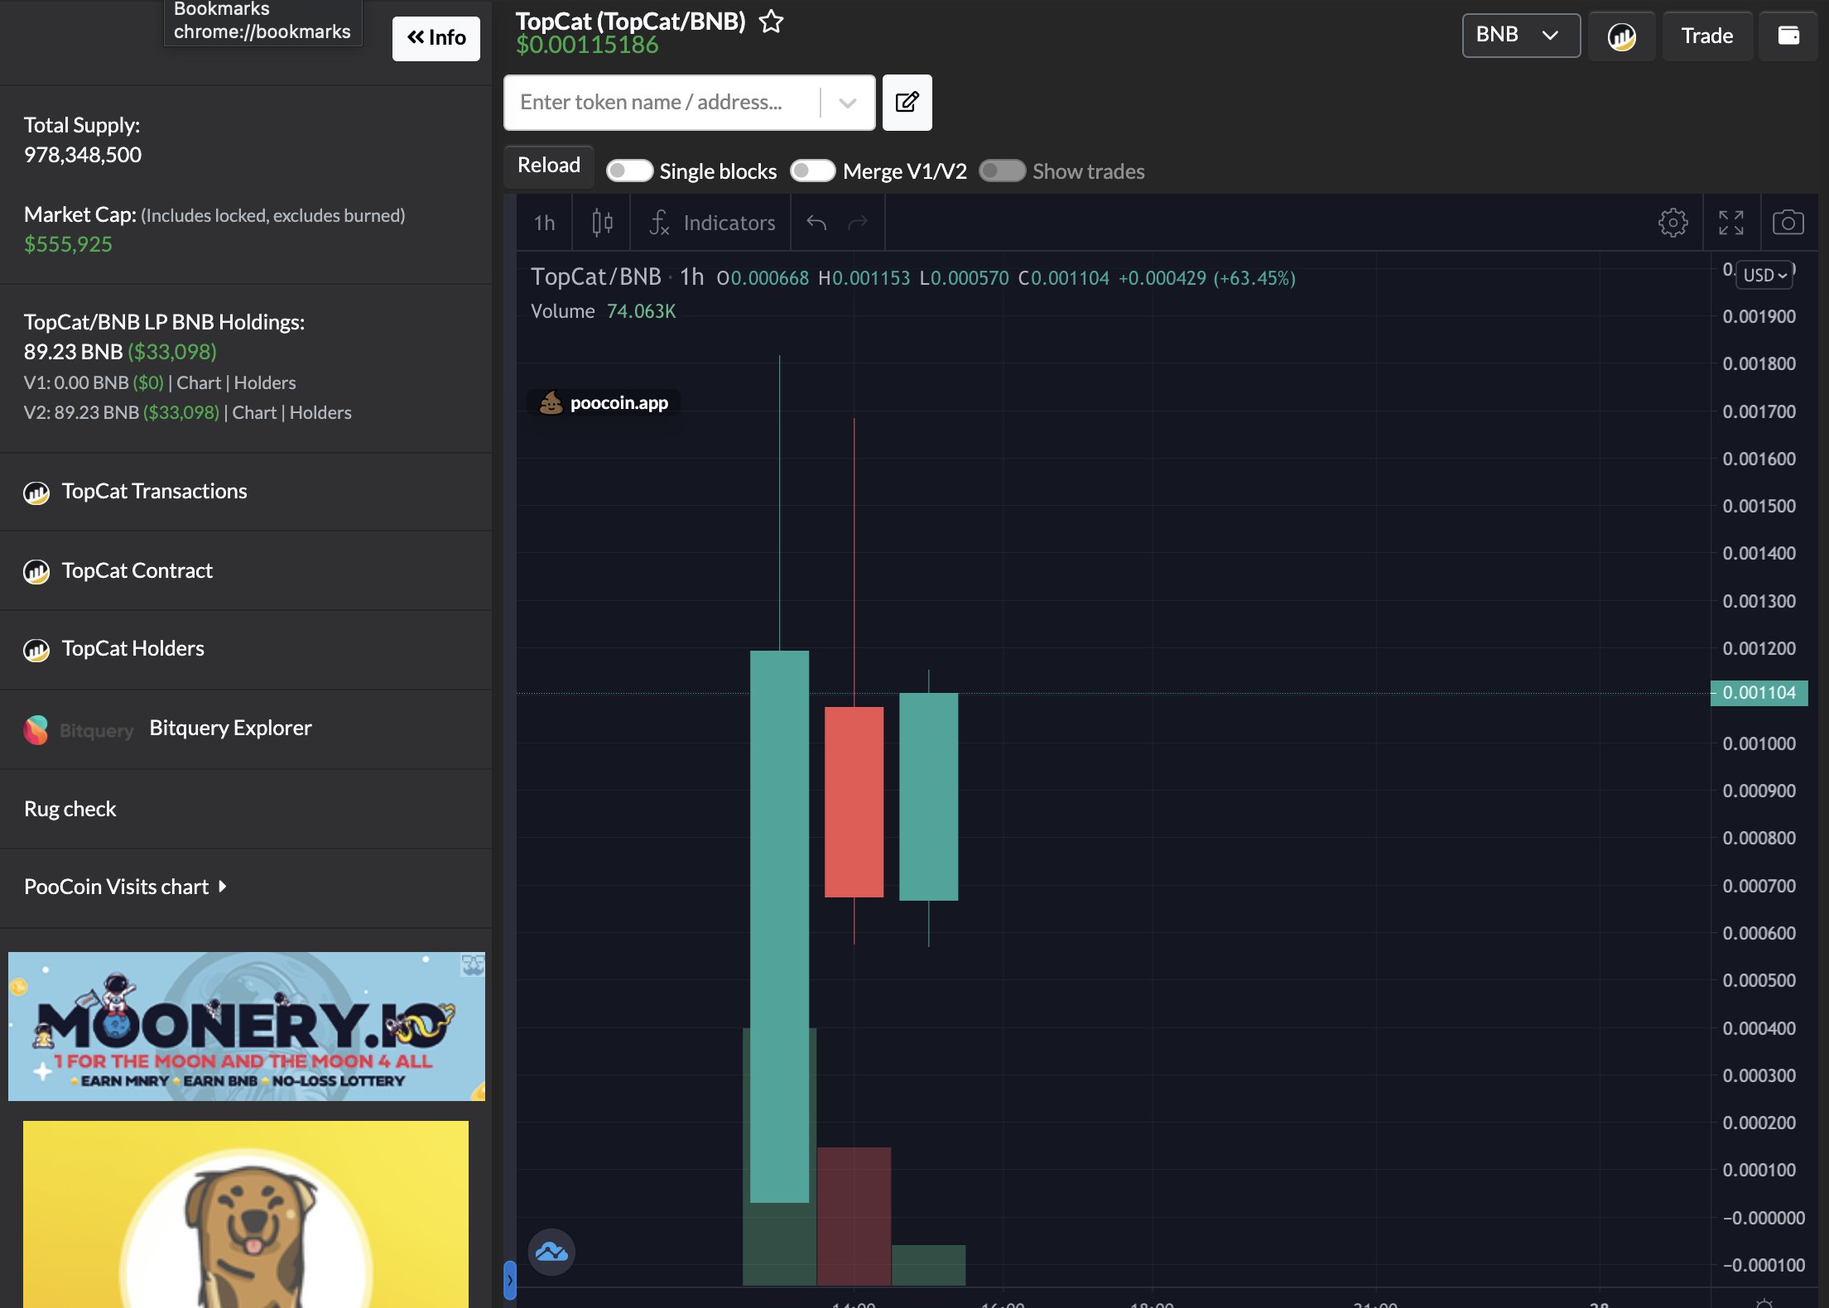The width and height of the screenshot is (1829, 1308).
Task: Click the blue side panel expand handle
Action: click(x=510, y=1280)
